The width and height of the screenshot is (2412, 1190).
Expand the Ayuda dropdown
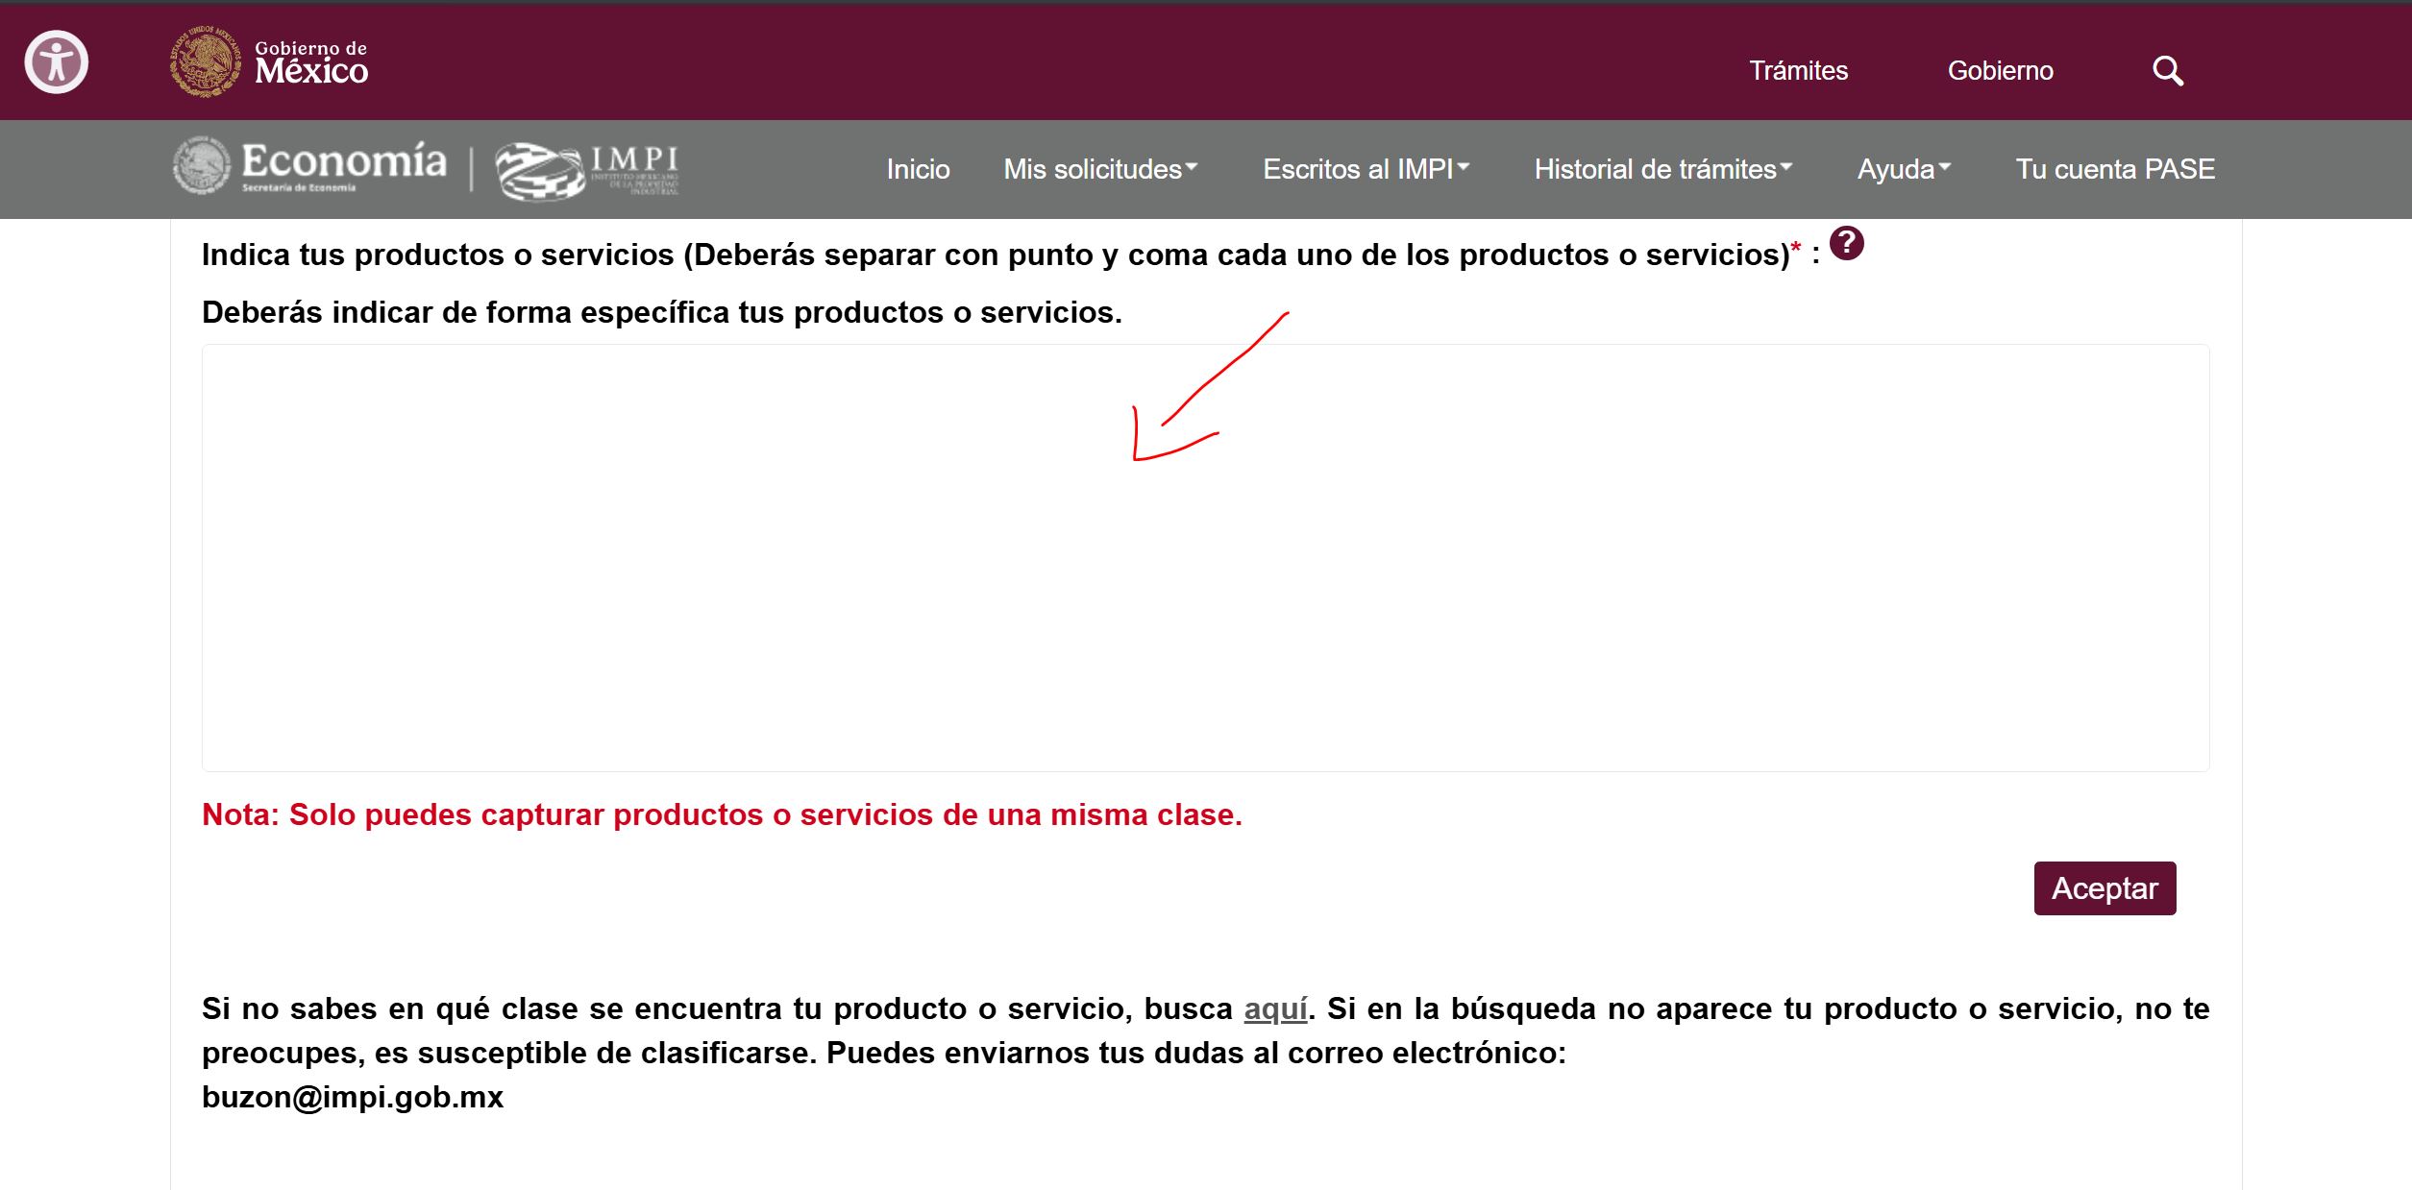1904,169
